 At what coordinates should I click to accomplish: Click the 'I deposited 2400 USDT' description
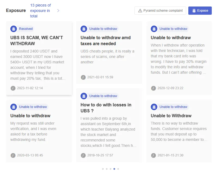pos(38,65)
